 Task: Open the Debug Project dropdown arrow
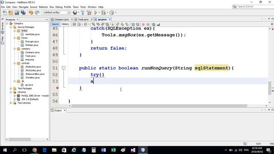click(107, 12)
